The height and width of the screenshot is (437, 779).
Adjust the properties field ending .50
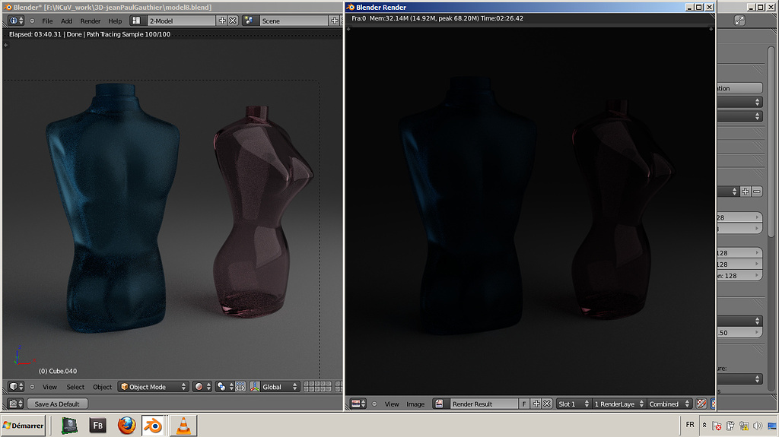point(739,333)
